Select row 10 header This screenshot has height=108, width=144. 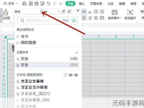pos(4,84)
